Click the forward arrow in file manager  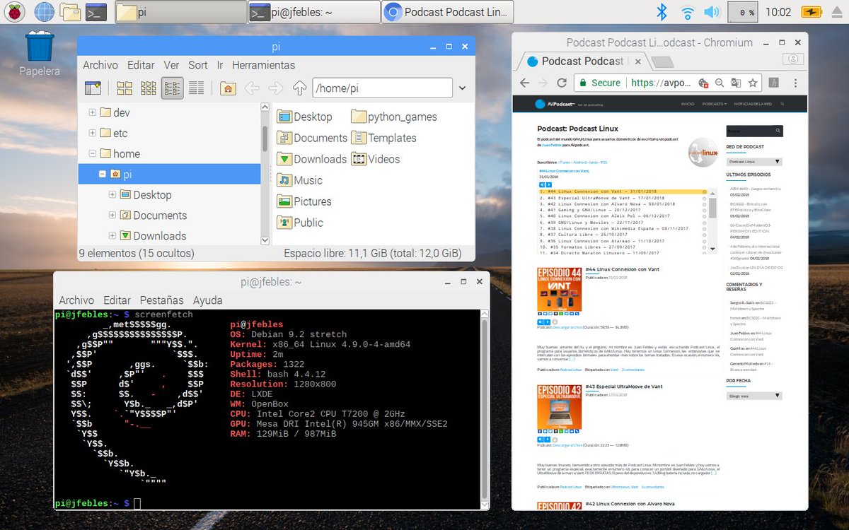(x=276, y=88)
